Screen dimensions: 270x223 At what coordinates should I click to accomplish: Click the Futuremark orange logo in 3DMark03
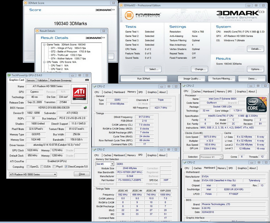(x=129, y=15)
